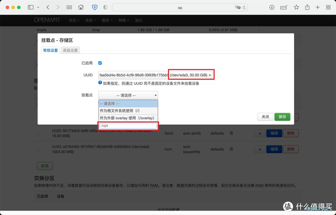
Task: Click the UUID help question icon
Action: (x=100, y=83)
